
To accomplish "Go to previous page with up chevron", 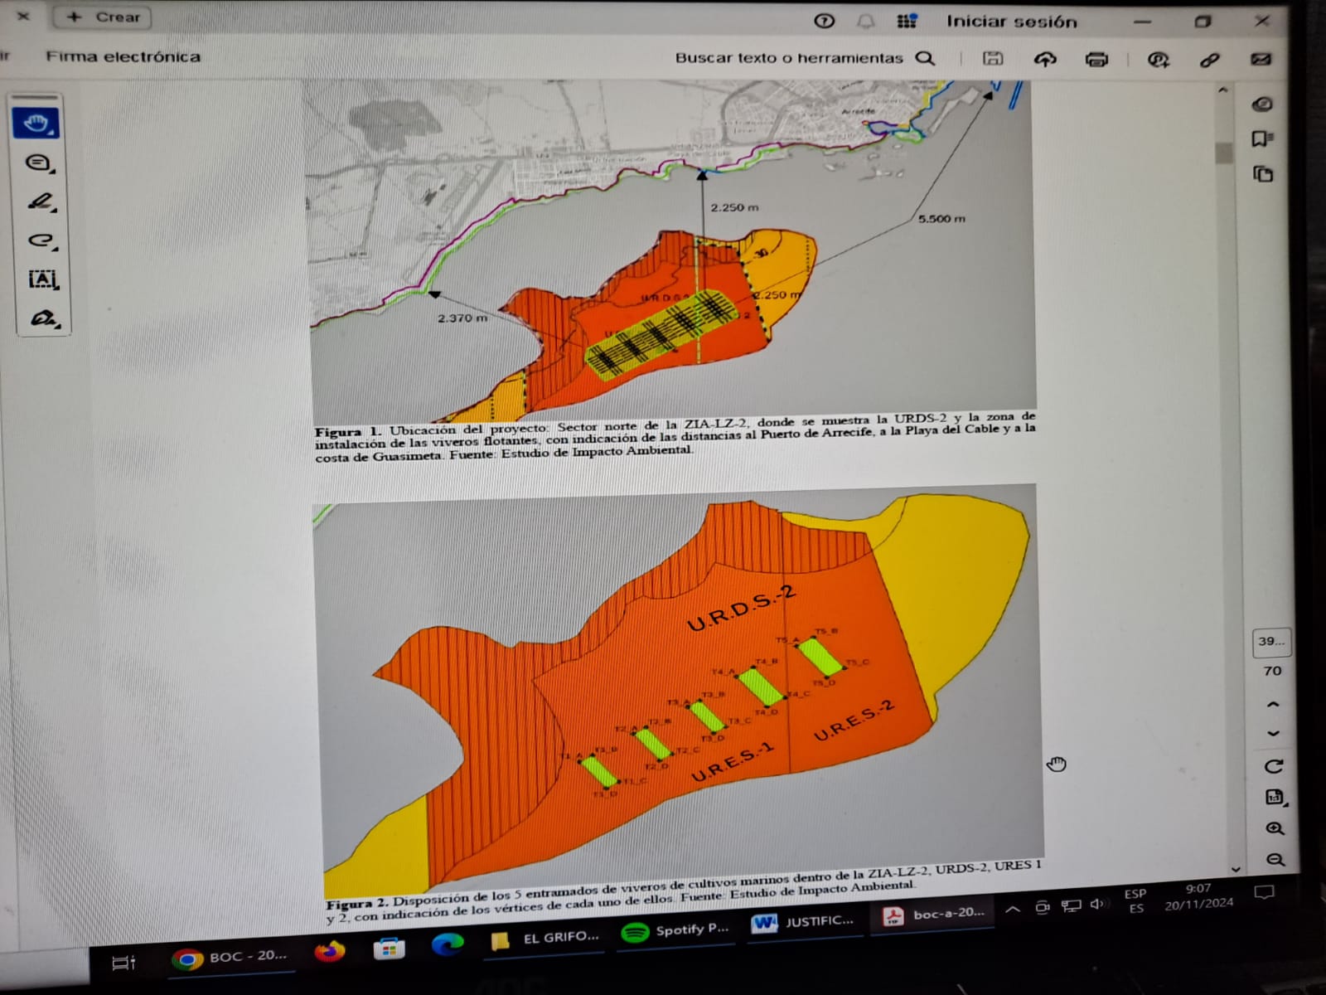I will pyautogui.click(x=1273, y=704).
